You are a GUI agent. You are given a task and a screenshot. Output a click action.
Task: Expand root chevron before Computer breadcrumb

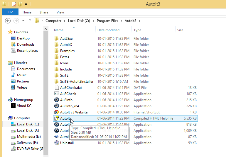[x=42, y=21]
